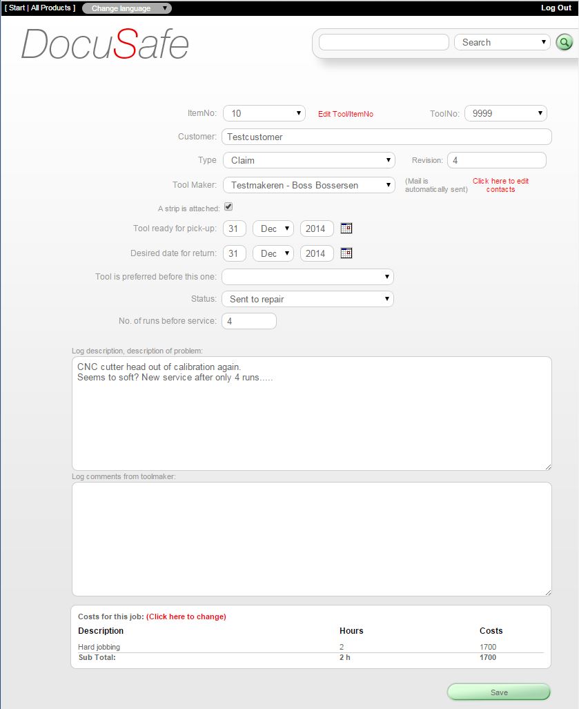
Task: Toggle the 'A strip is attached' checkbox
Action: point(228,206)
